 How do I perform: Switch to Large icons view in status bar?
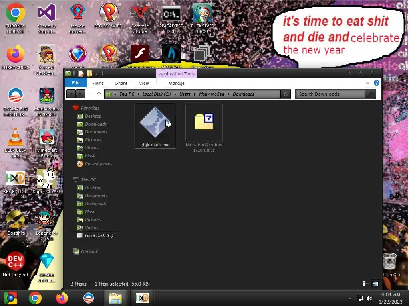(x=375, y=284)
